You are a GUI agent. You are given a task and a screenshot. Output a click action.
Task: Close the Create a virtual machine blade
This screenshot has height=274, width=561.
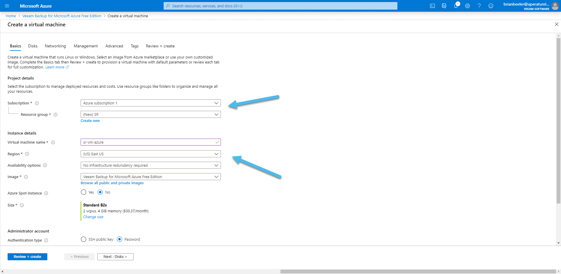pos(556,24)
